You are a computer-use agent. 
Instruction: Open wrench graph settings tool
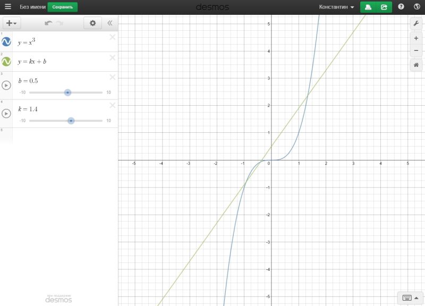[416, 23]
